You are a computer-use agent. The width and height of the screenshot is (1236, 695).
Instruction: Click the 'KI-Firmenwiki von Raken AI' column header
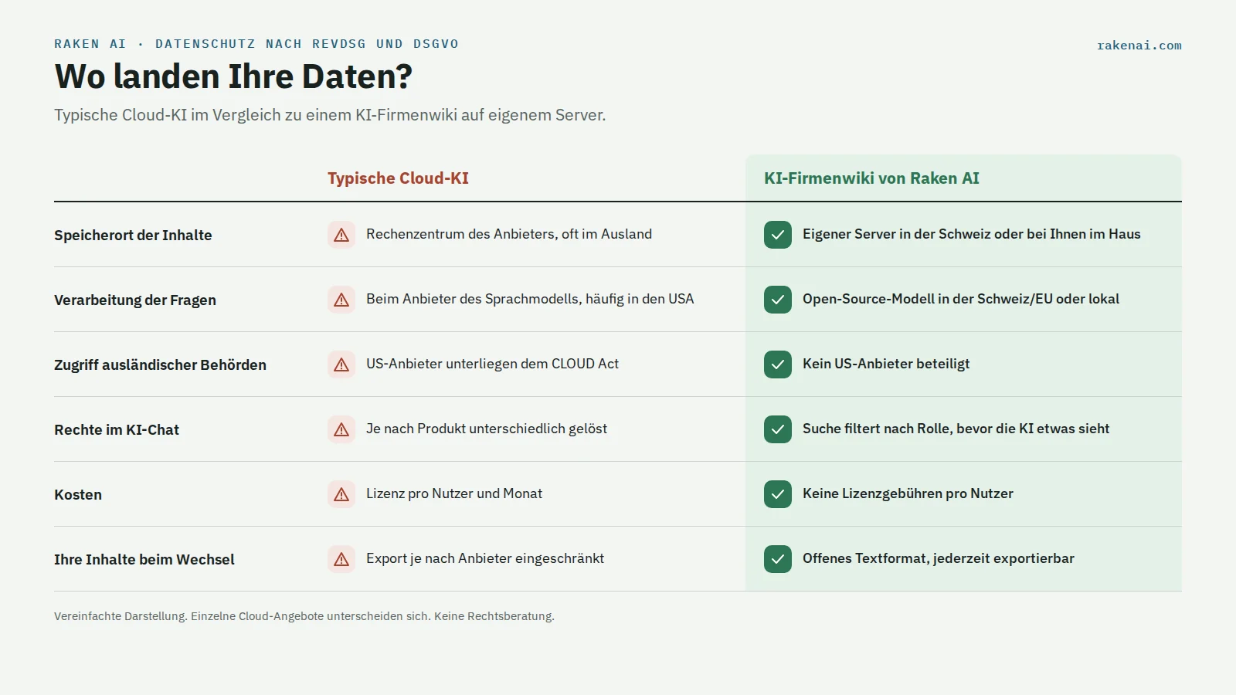point(871,178)
